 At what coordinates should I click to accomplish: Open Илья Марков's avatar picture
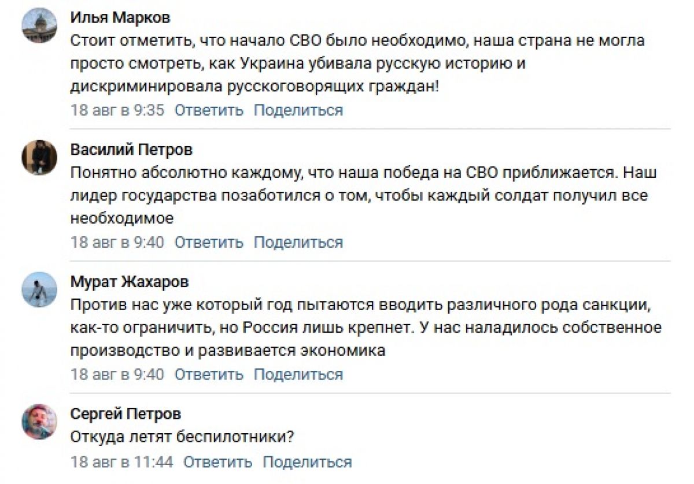(x=40, y=25)
